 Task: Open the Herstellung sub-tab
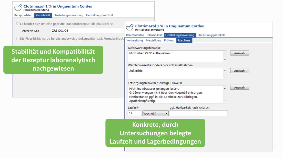pyautogui.click(x=153, y=41)
